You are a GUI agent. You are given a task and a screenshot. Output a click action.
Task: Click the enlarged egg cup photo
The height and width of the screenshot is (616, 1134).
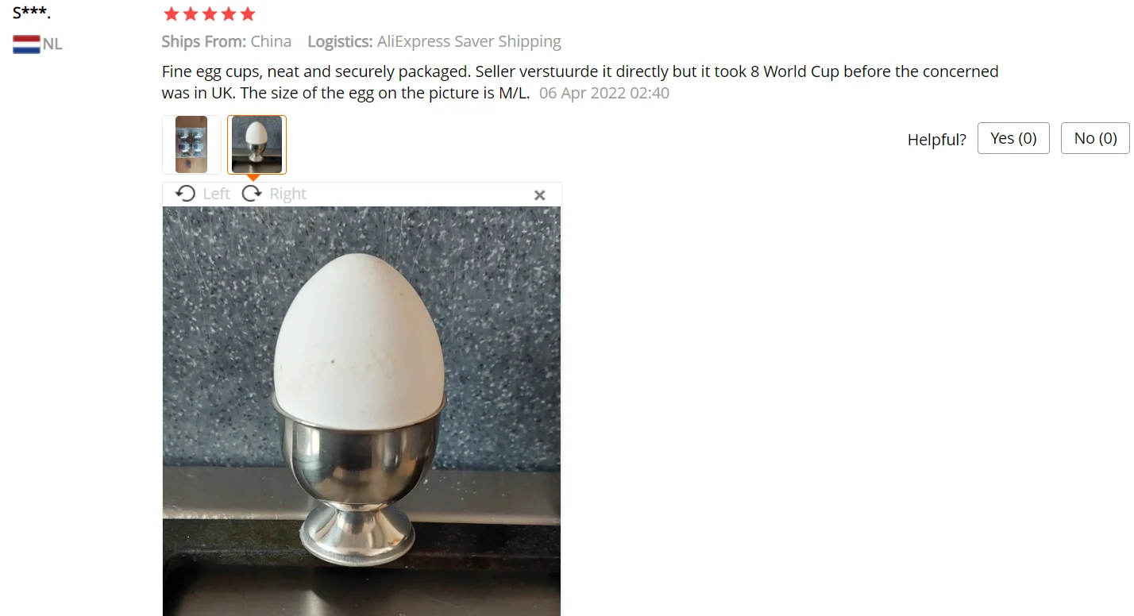pos(361,411)
